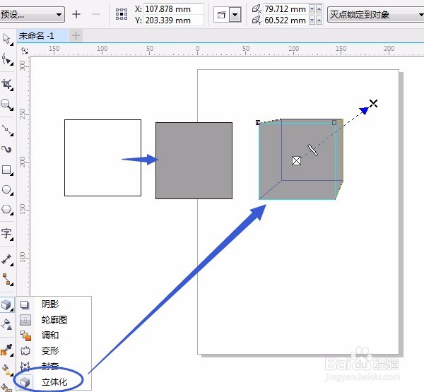Open 灭点锁定到对象 vanishing point dropdown
This screenshot has width=424, height=392.
pos(376,15)
